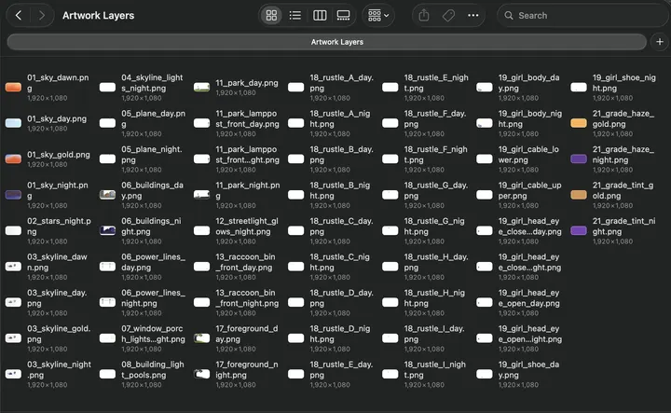Select 08_building_light_pools.png file
The width and height of the screenshot is (671, 413).
pos(142,374)
